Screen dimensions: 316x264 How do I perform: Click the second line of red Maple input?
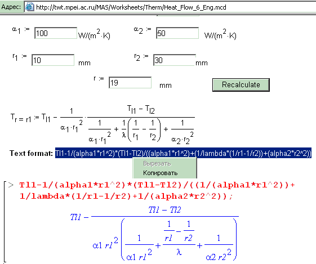(126, 196)
